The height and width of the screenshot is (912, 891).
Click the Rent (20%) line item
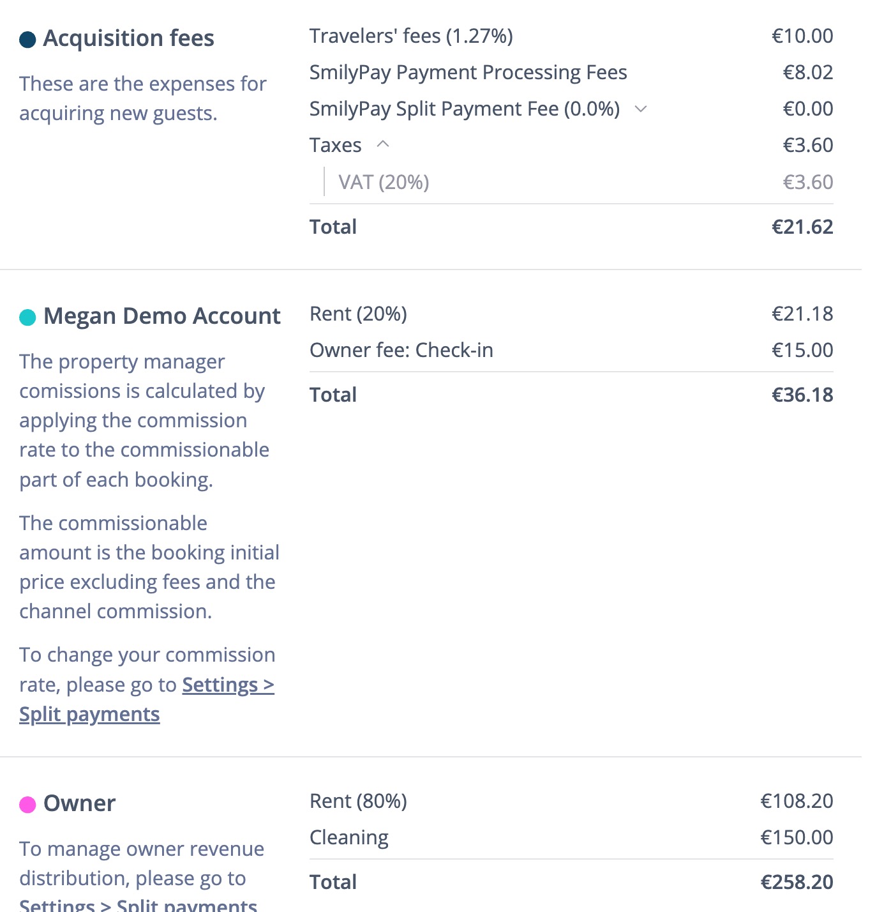(358, 314)
